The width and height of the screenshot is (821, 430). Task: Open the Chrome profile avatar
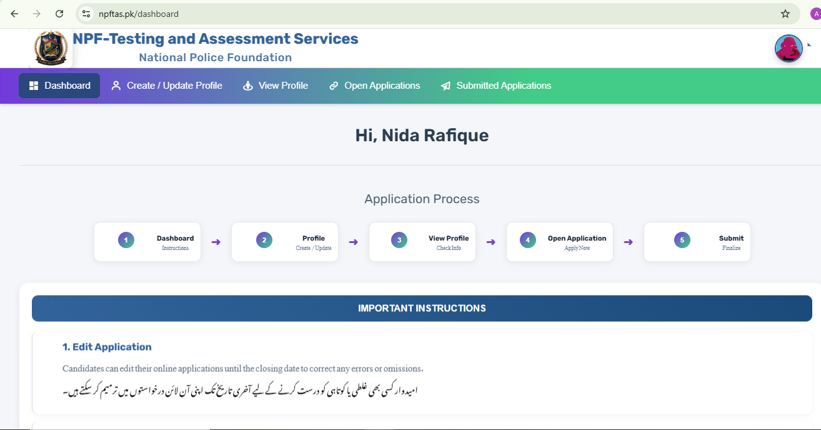pos(815,14)
